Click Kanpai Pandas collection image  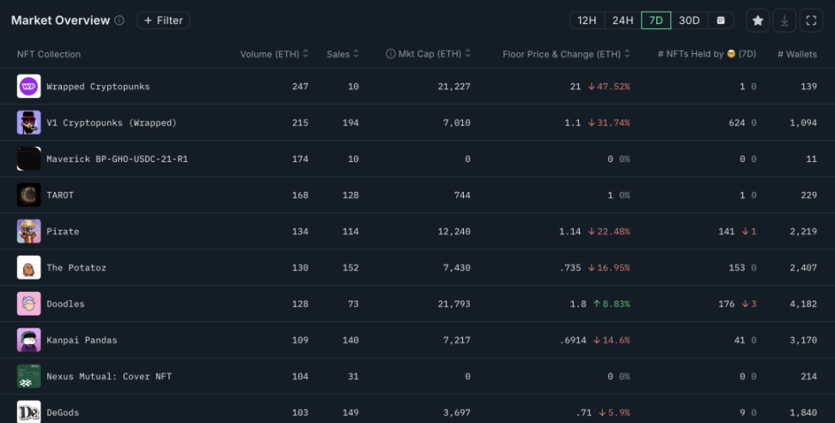point(28,340)
